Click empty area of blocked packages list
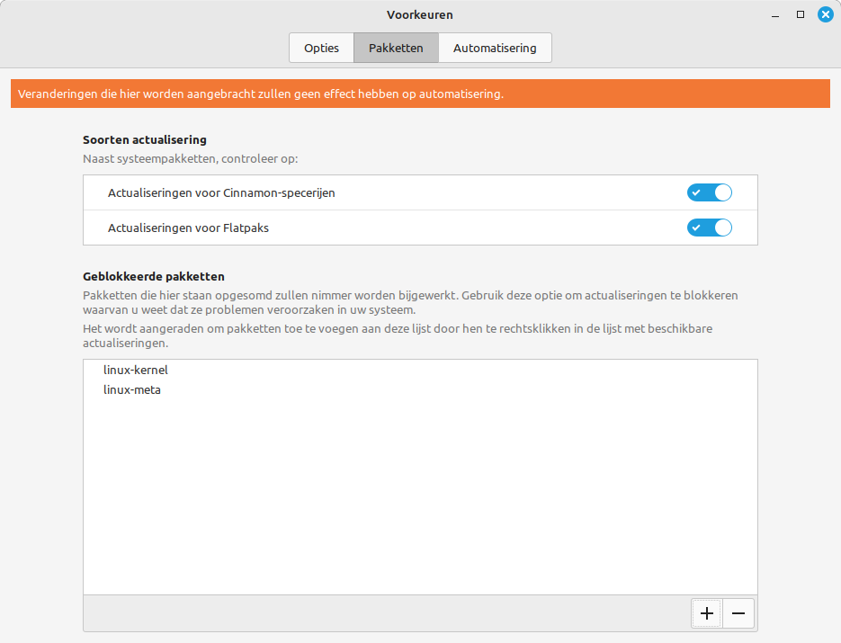 420,504
